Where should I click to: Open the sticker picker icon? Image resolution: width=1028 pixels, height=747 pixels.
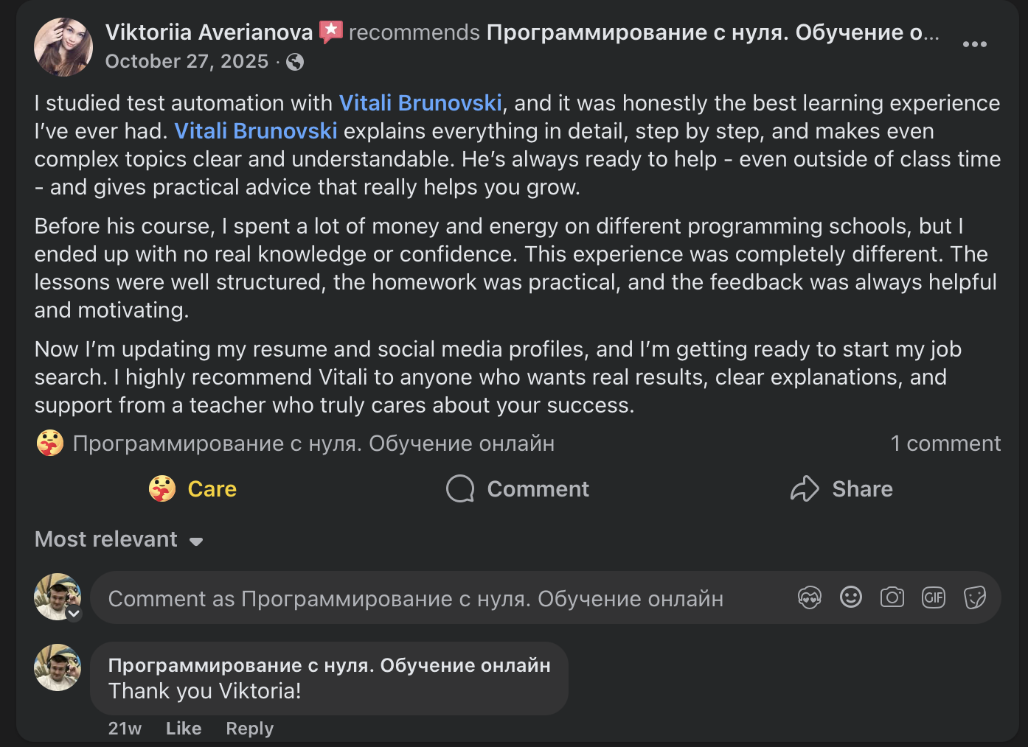click(974, 597)
